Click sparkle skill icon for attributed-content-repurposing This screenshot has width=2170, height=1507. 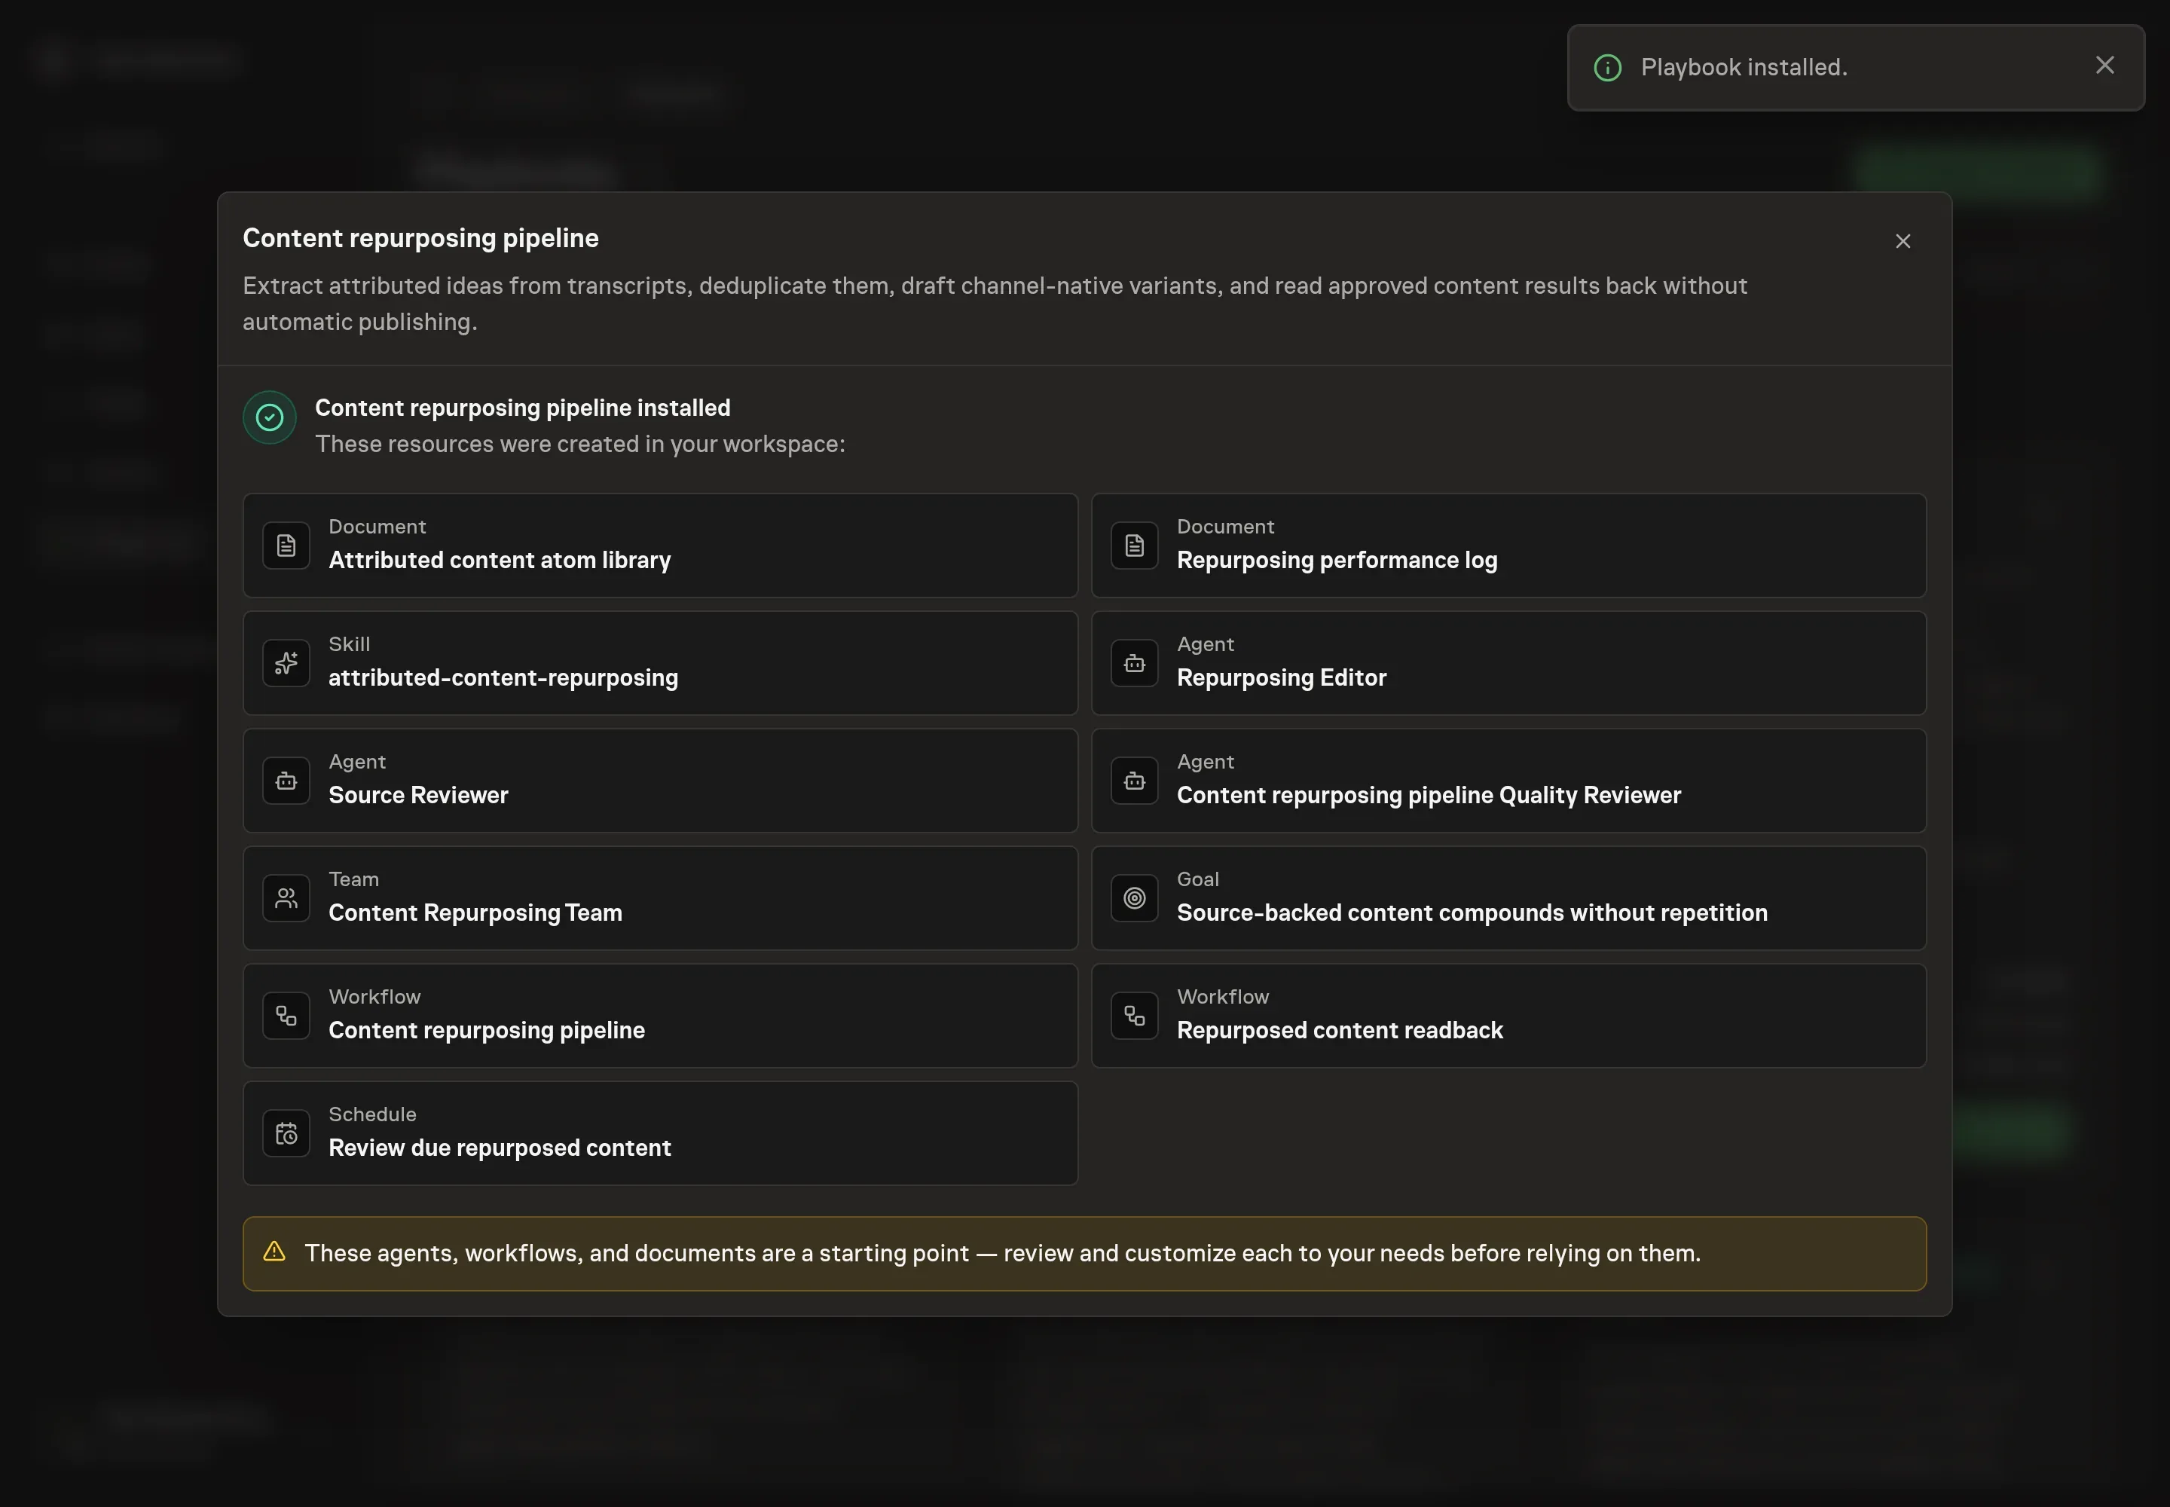click(x=286, y=663)
